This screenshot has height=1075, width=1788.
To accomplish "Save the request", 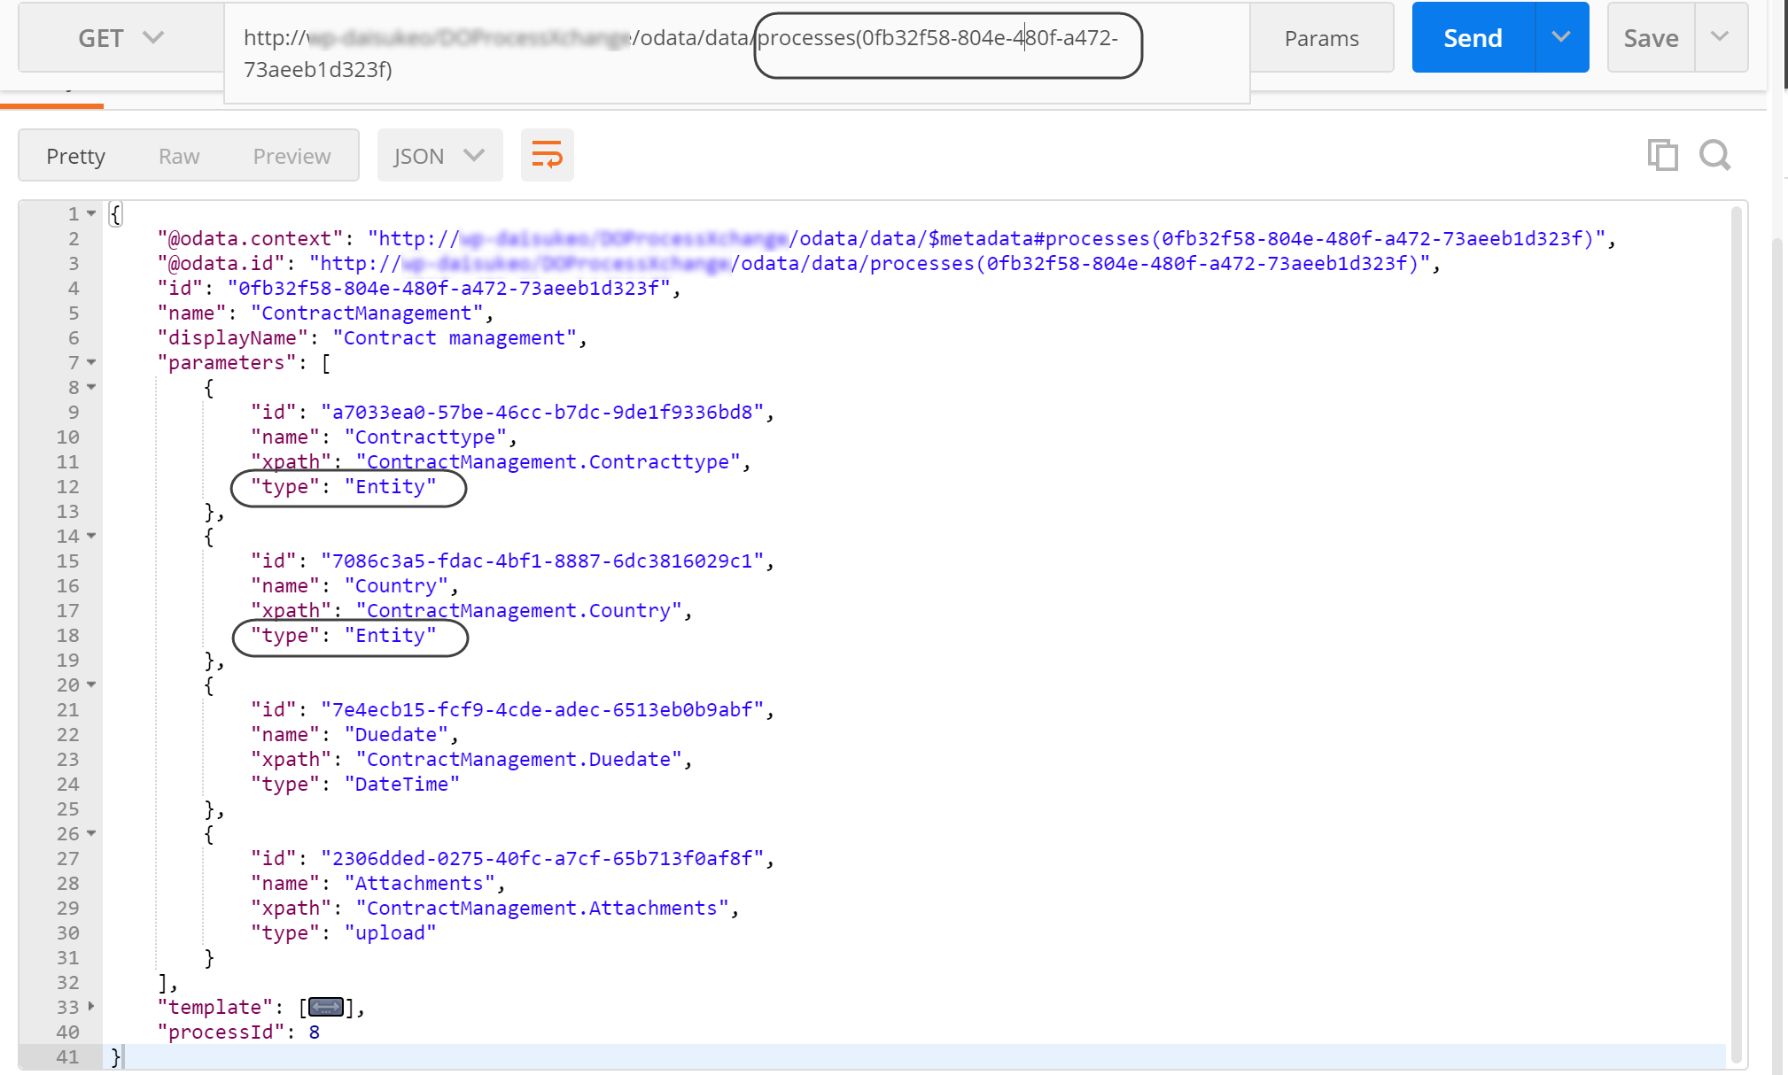I will click(x=1651, y=38).
